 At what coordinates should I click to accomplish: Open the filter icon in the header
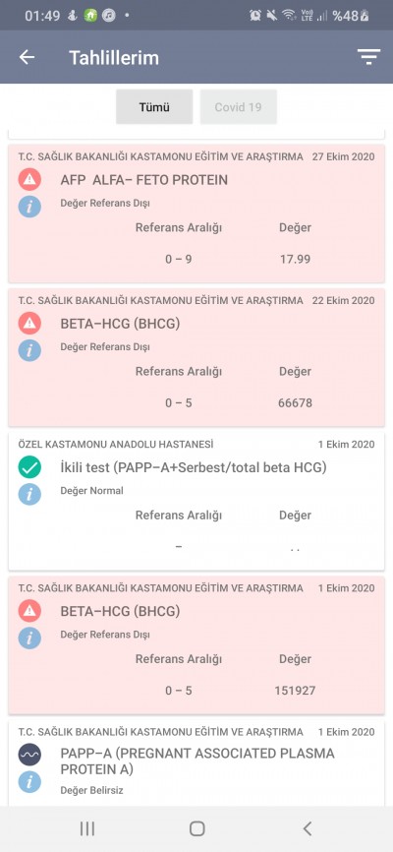tap(368, 57)
